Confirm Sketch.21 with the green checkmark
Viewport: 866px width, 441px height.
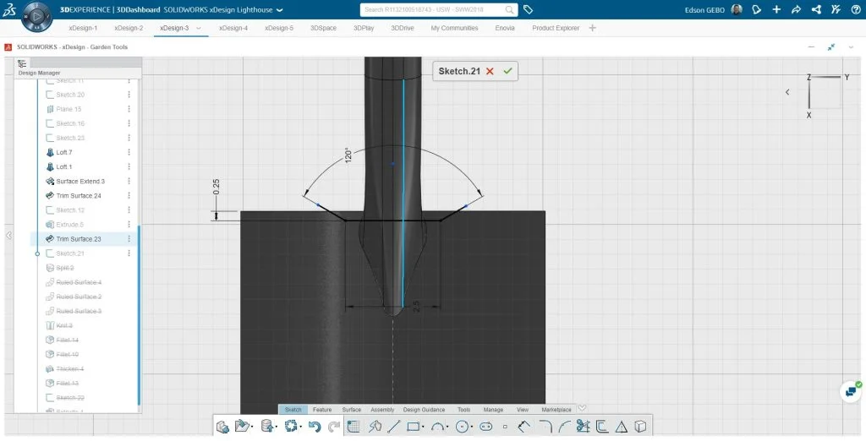point(507,72)
